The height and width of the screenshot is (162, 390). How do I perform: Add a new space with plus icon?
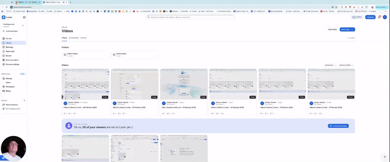tap(24, 100)
